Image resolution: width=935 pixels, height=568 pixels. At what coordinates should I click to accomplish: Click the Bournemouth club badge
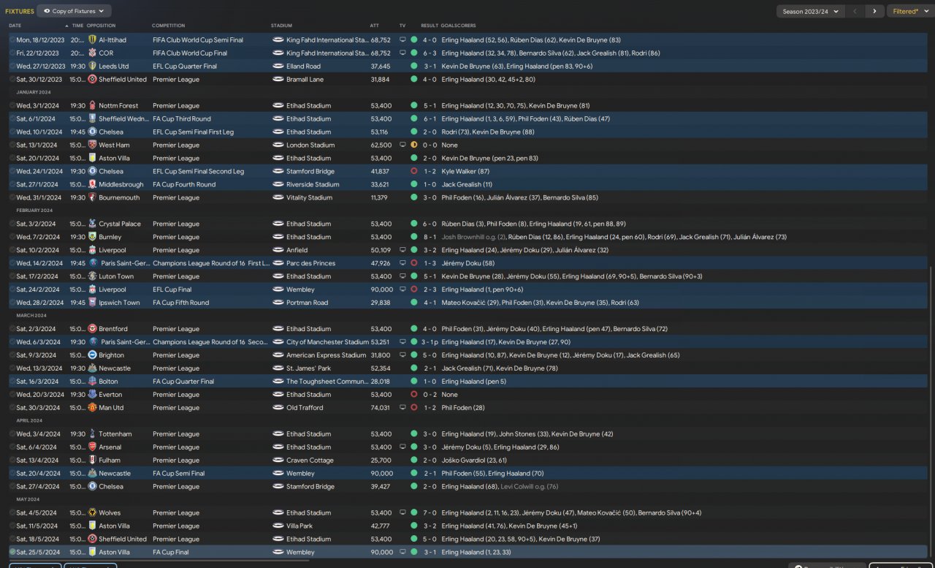pos(93,198)
